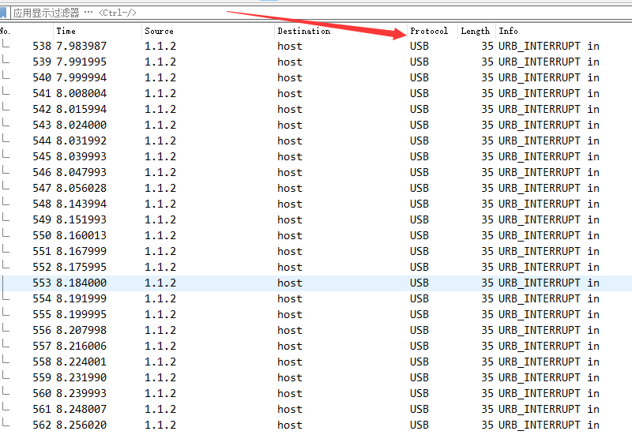
Task: Select packet with time 8.024000
Action: pyautogui.click(x=316, y=125)
